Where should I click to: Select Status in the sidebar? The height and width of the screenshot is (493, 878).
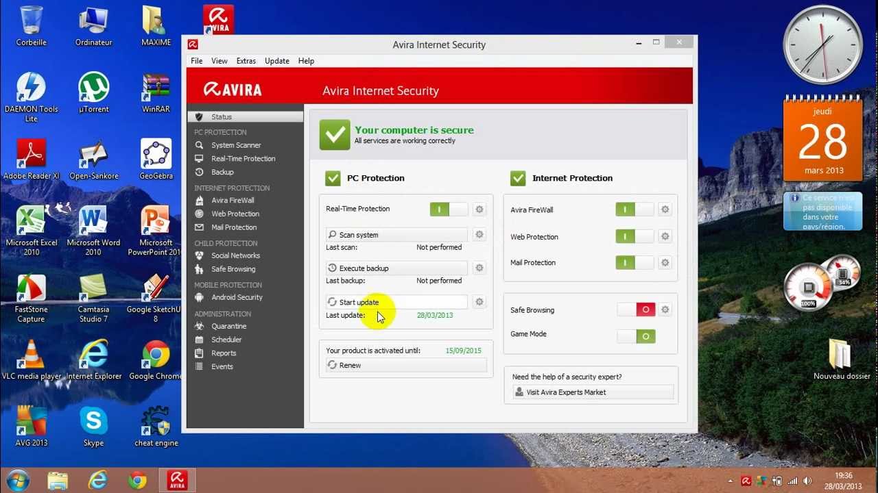245,117
